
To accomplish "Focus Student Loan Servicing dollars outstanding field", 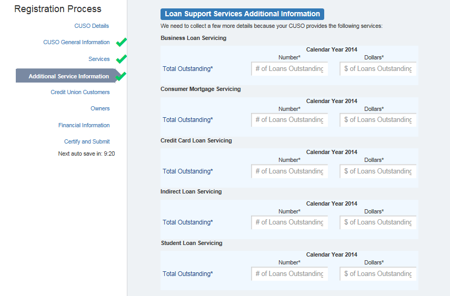I will (378, 274).
